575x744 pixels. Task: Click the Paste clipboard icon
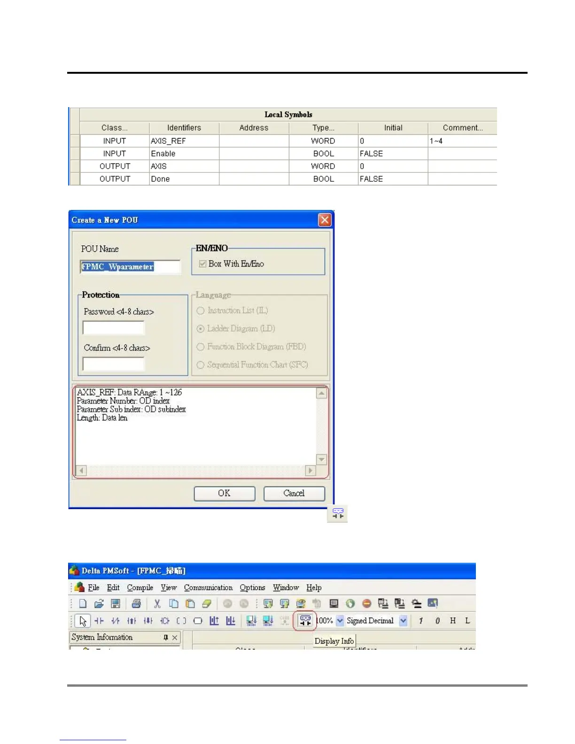[190, 604]
